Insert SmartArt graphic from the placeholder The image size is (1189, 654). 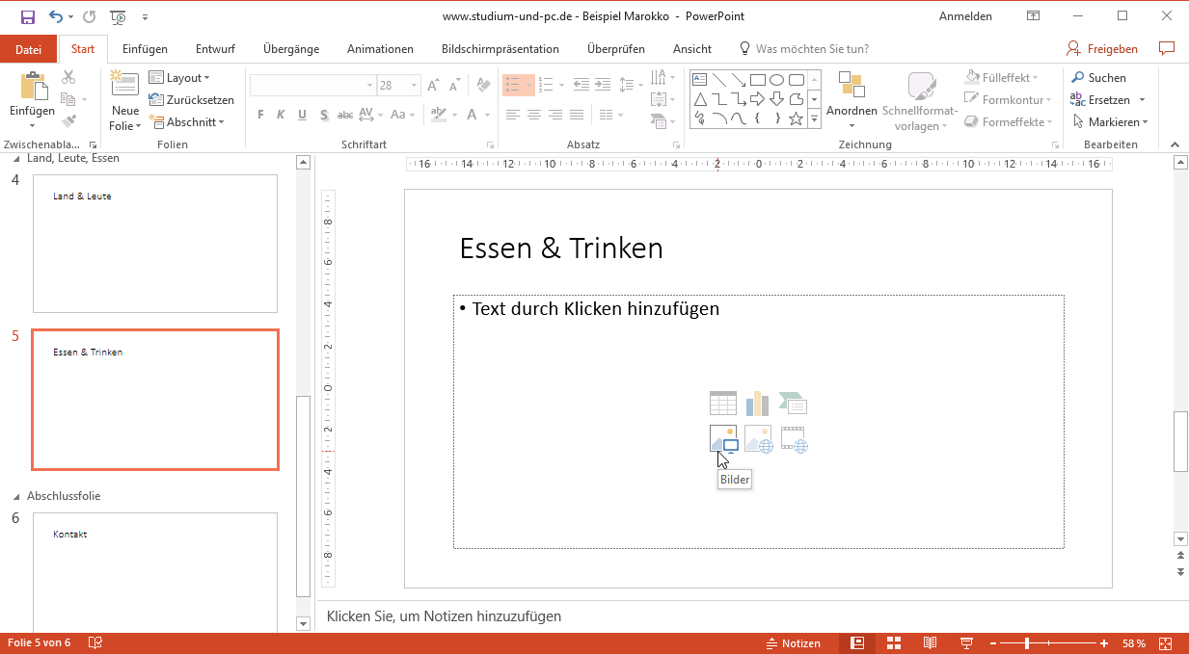793,403
